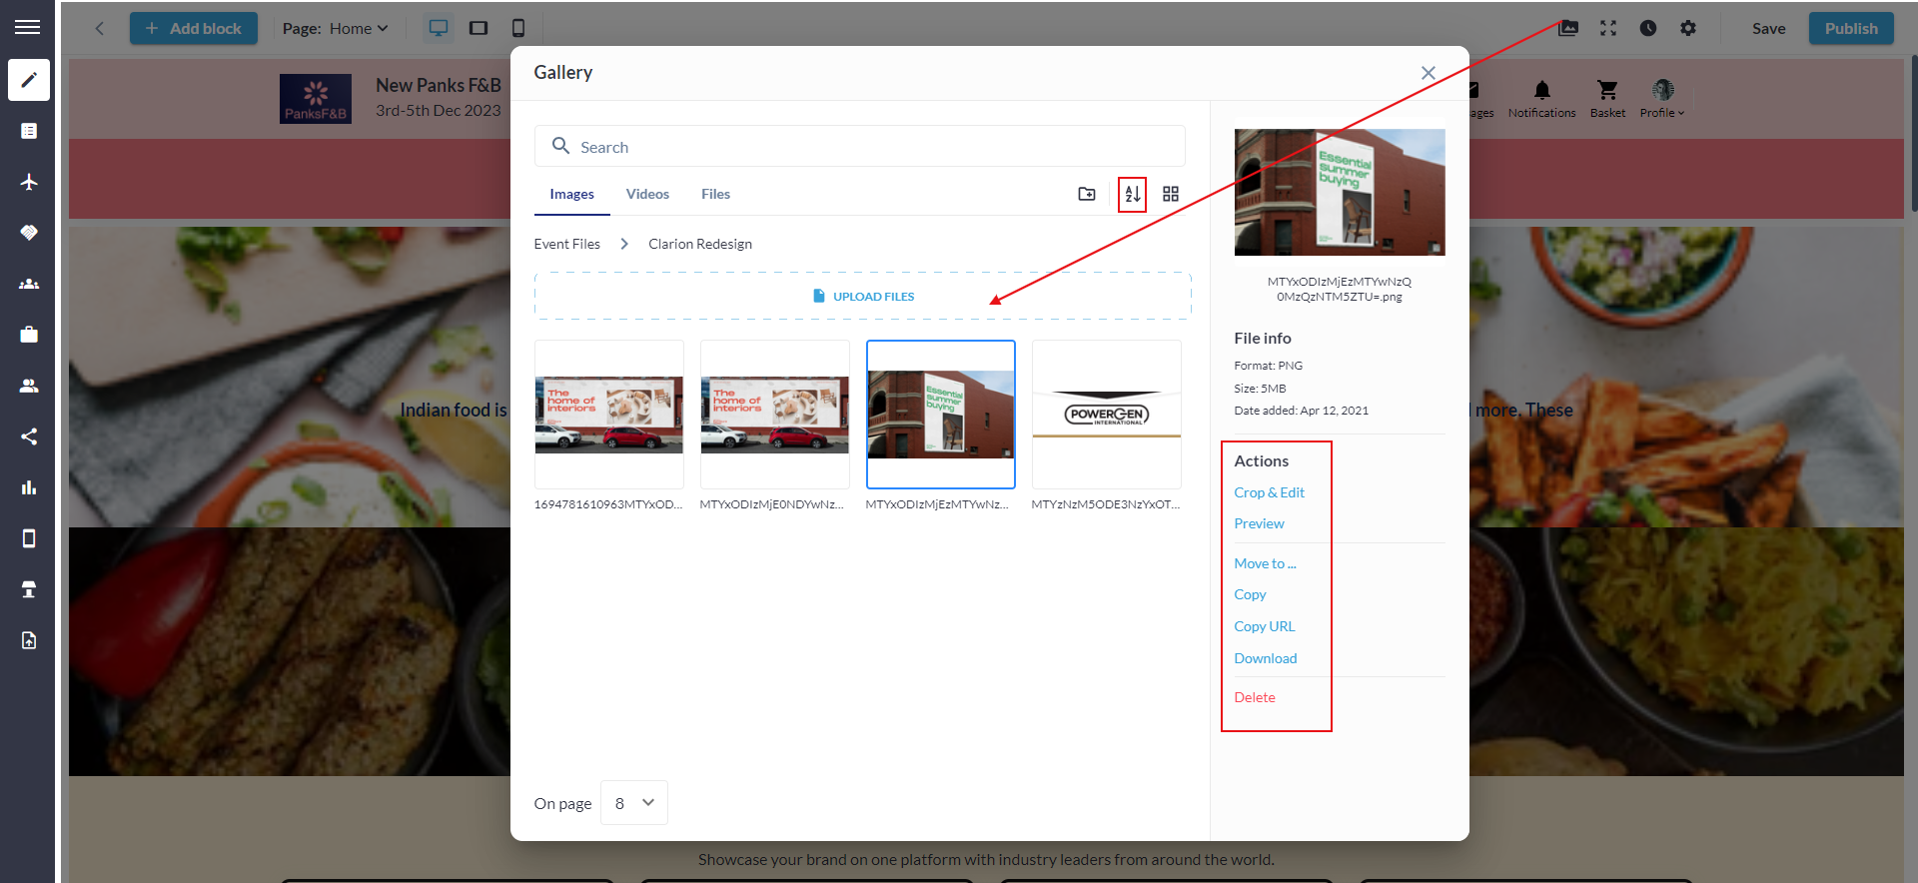Click Crop & Edit action

coord(1269,492)
